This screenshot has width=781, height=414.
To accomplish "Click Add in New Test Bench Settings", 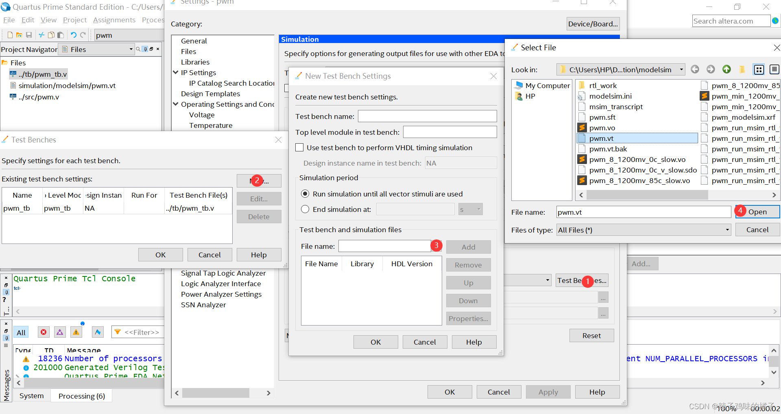I will coord(469,247).
